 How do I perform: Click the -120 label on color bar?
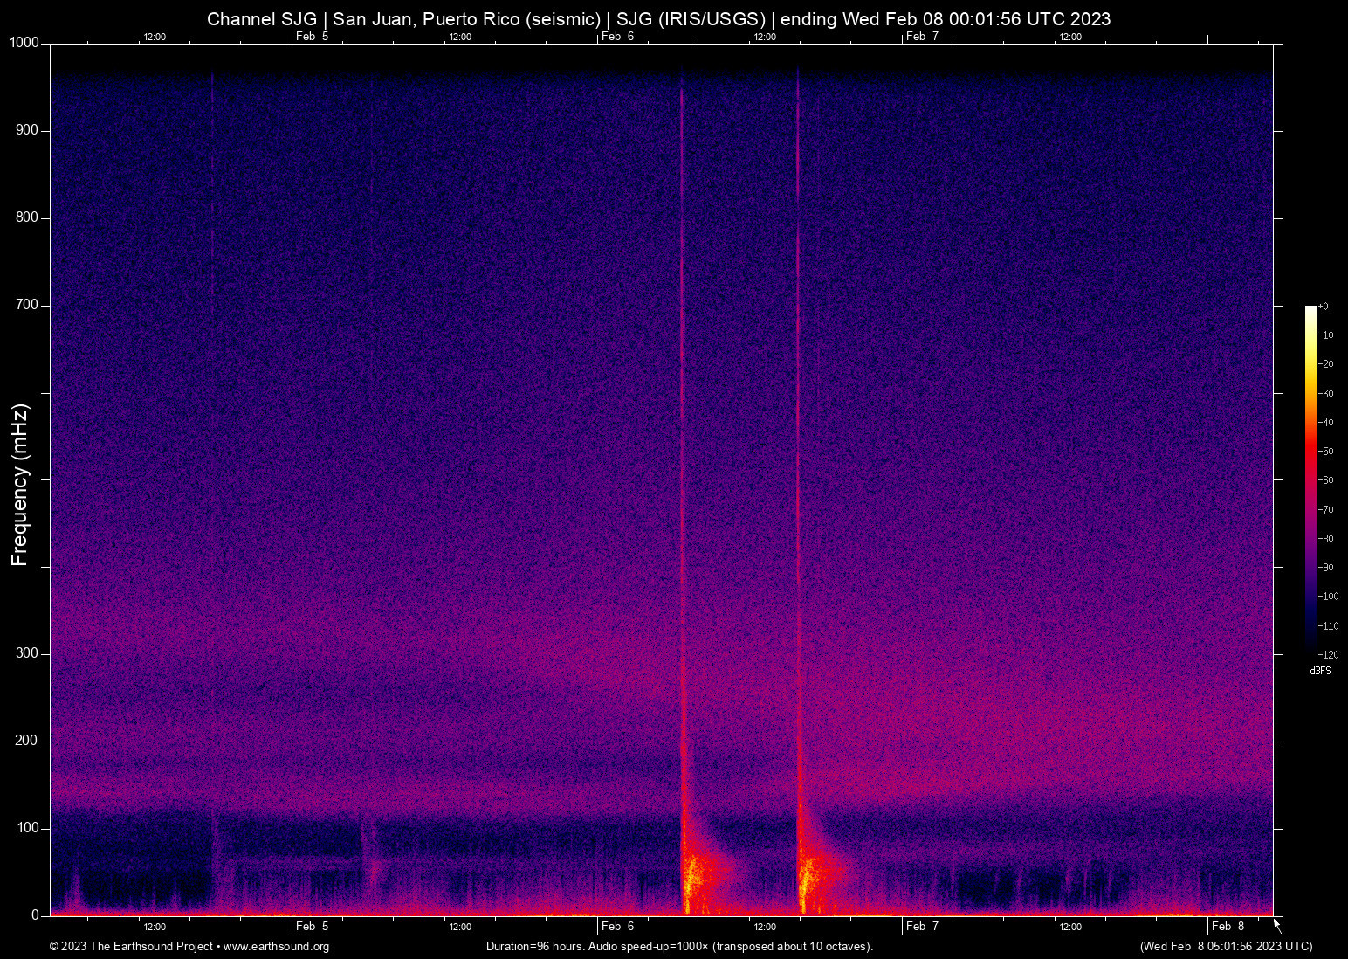pos(1329,653)
